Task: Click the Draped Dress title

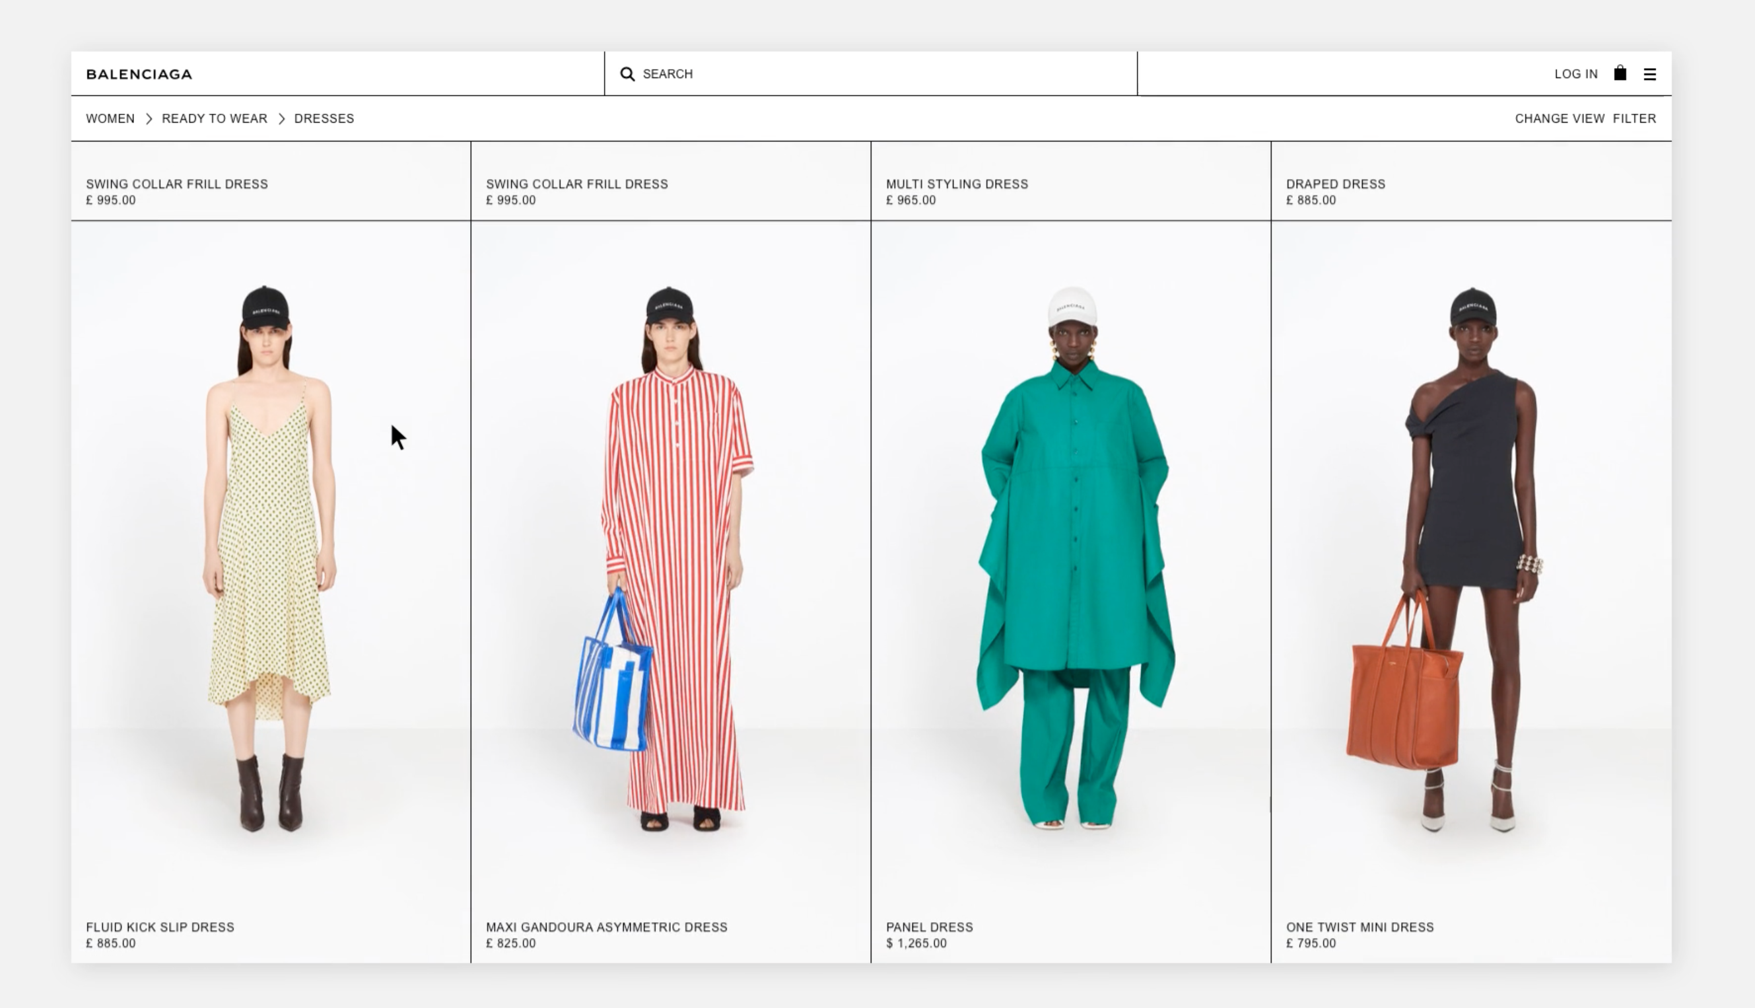Action: click(1335, 184)
